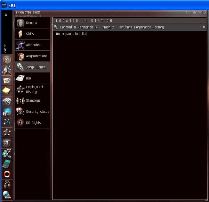Open the Assets cube icon
209x202 pixels.
point(7,143)
